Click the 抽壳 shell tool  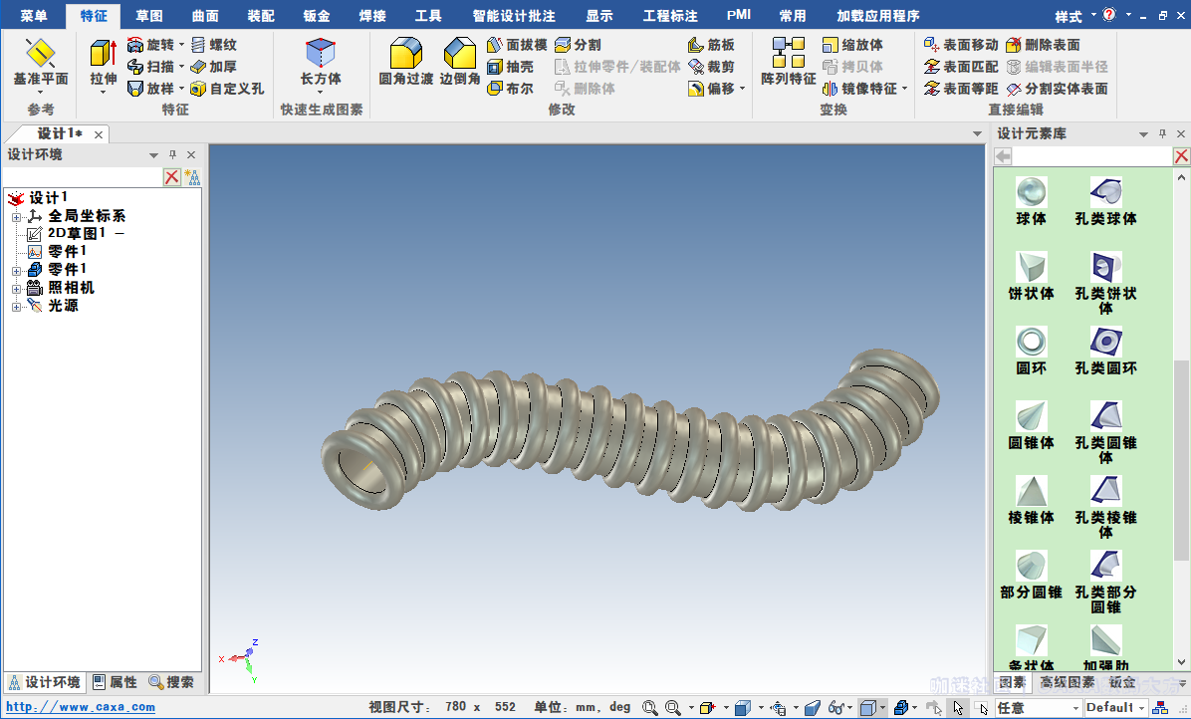tap(510, 67)
